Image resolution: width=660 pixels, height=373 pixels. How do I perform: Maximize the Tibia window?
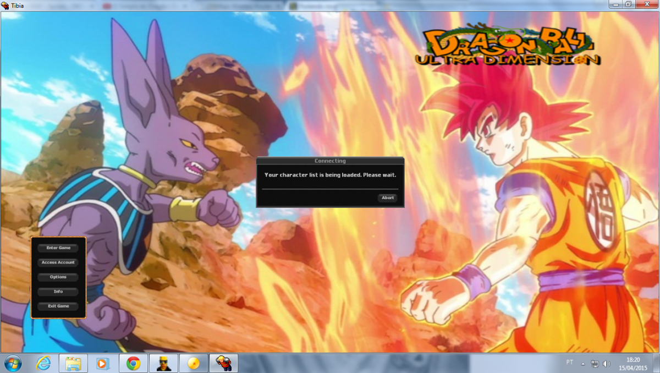click(x=629, y=4)
